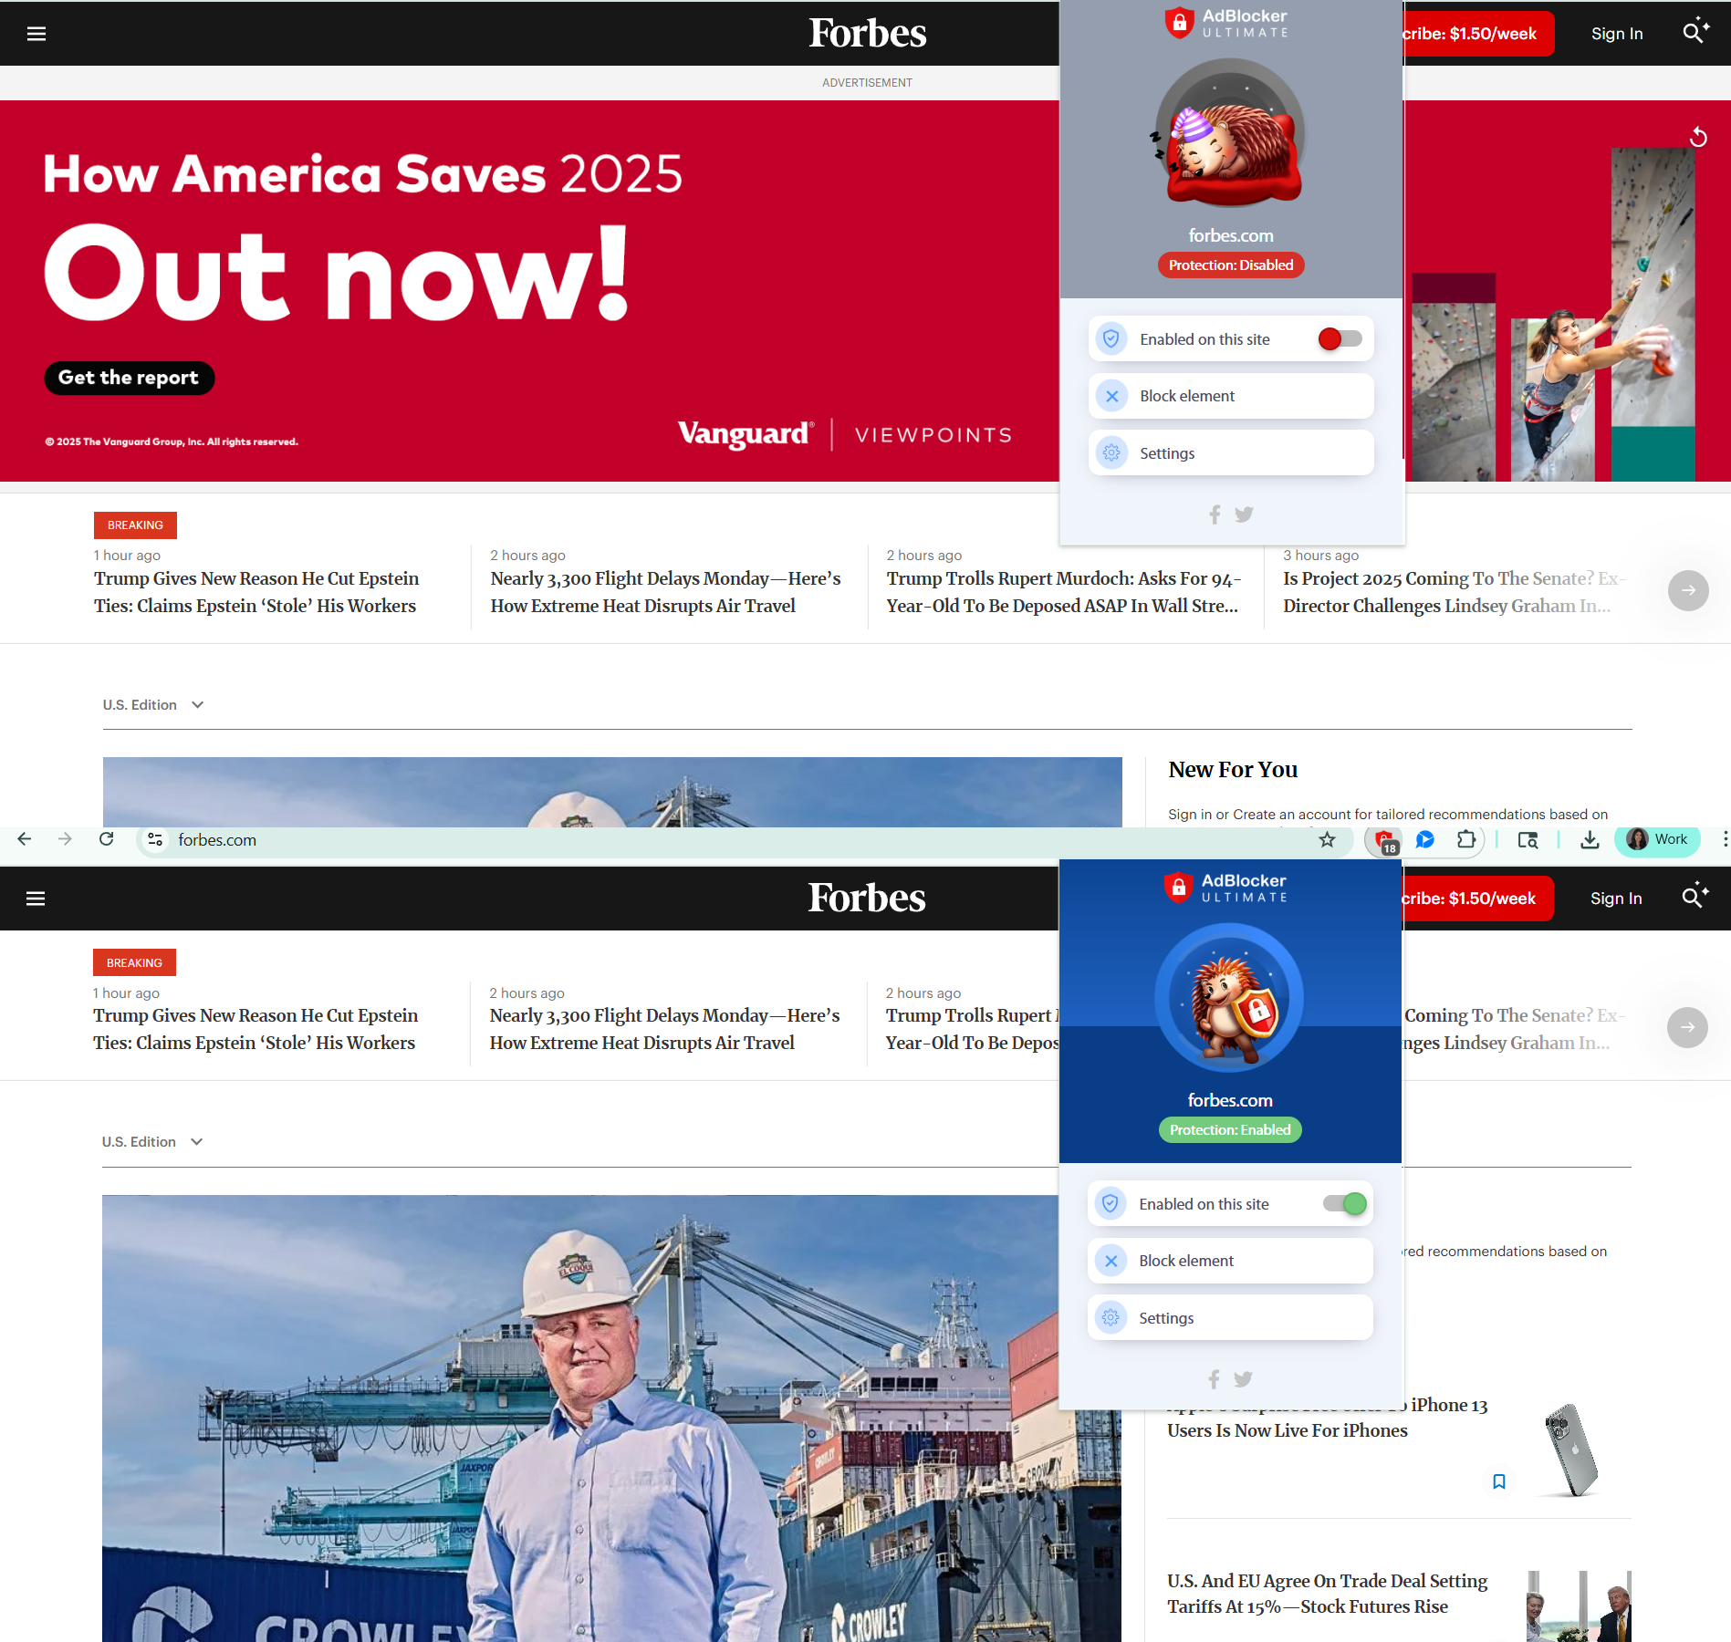Open AdBlocker Ultimate extension icon showing 18
Viewport: 1731px width, 1642px height.
tap(1384, 841)
